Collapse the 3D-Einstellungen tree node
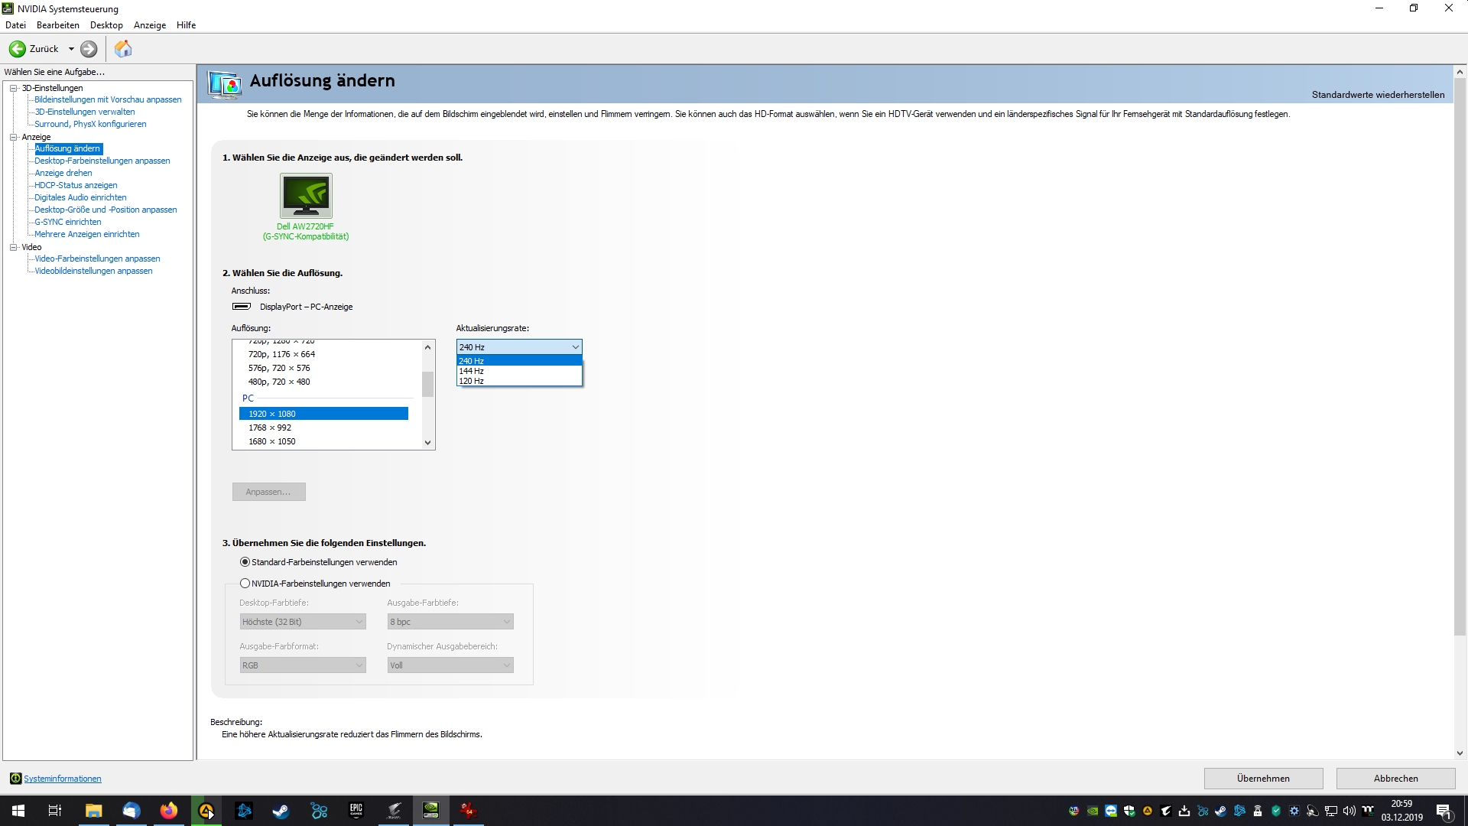 (13, 88)
